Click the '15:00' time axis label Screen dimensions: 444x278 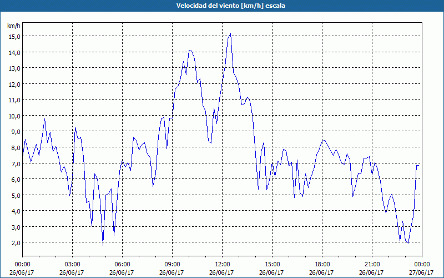[272, 265]
